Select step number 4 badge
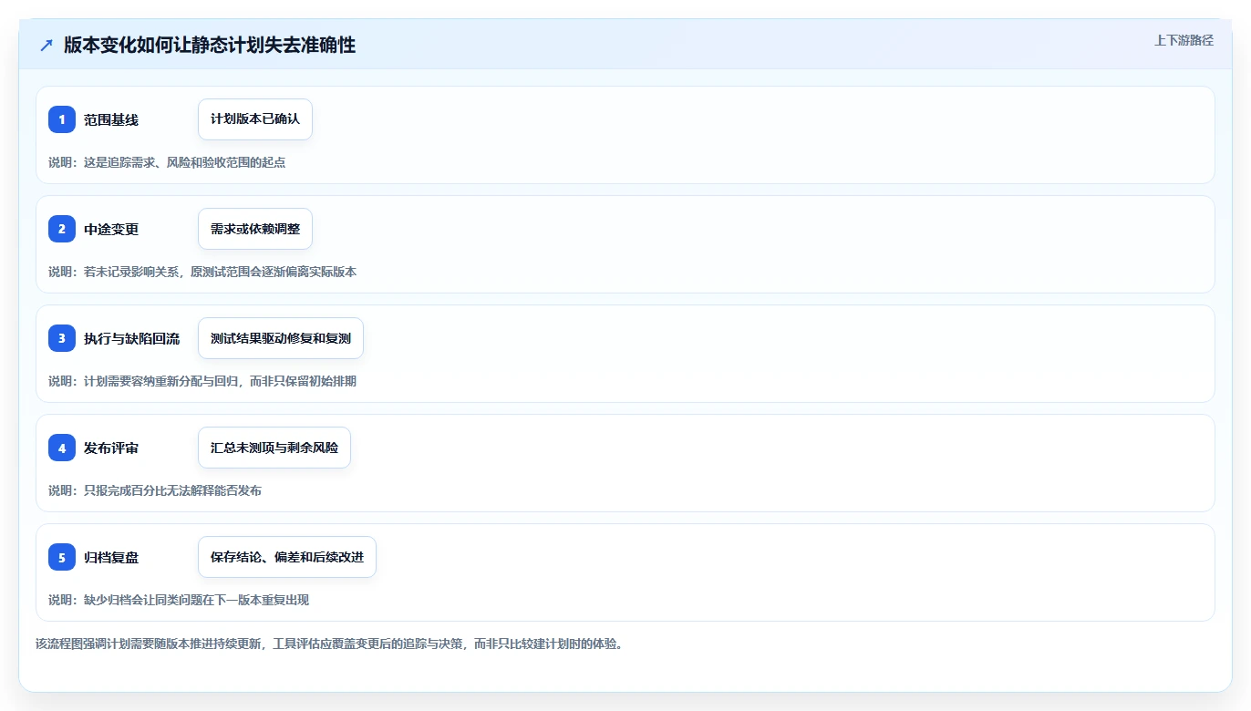This screenshot has height=711, width=1251. pos(62,448)
